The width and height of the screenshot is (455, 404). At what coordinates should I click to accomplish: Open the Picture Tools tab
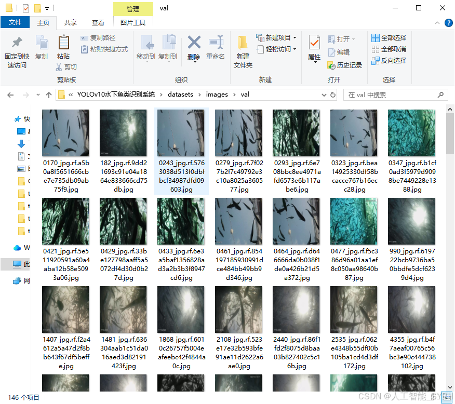point(133,23)
